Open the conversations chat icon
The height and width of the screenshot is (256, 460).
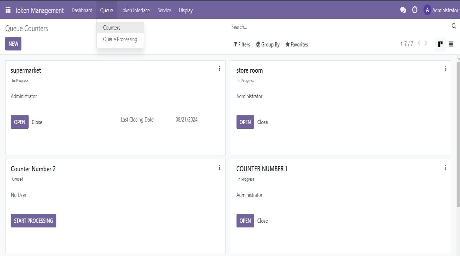tap(403, 10)
